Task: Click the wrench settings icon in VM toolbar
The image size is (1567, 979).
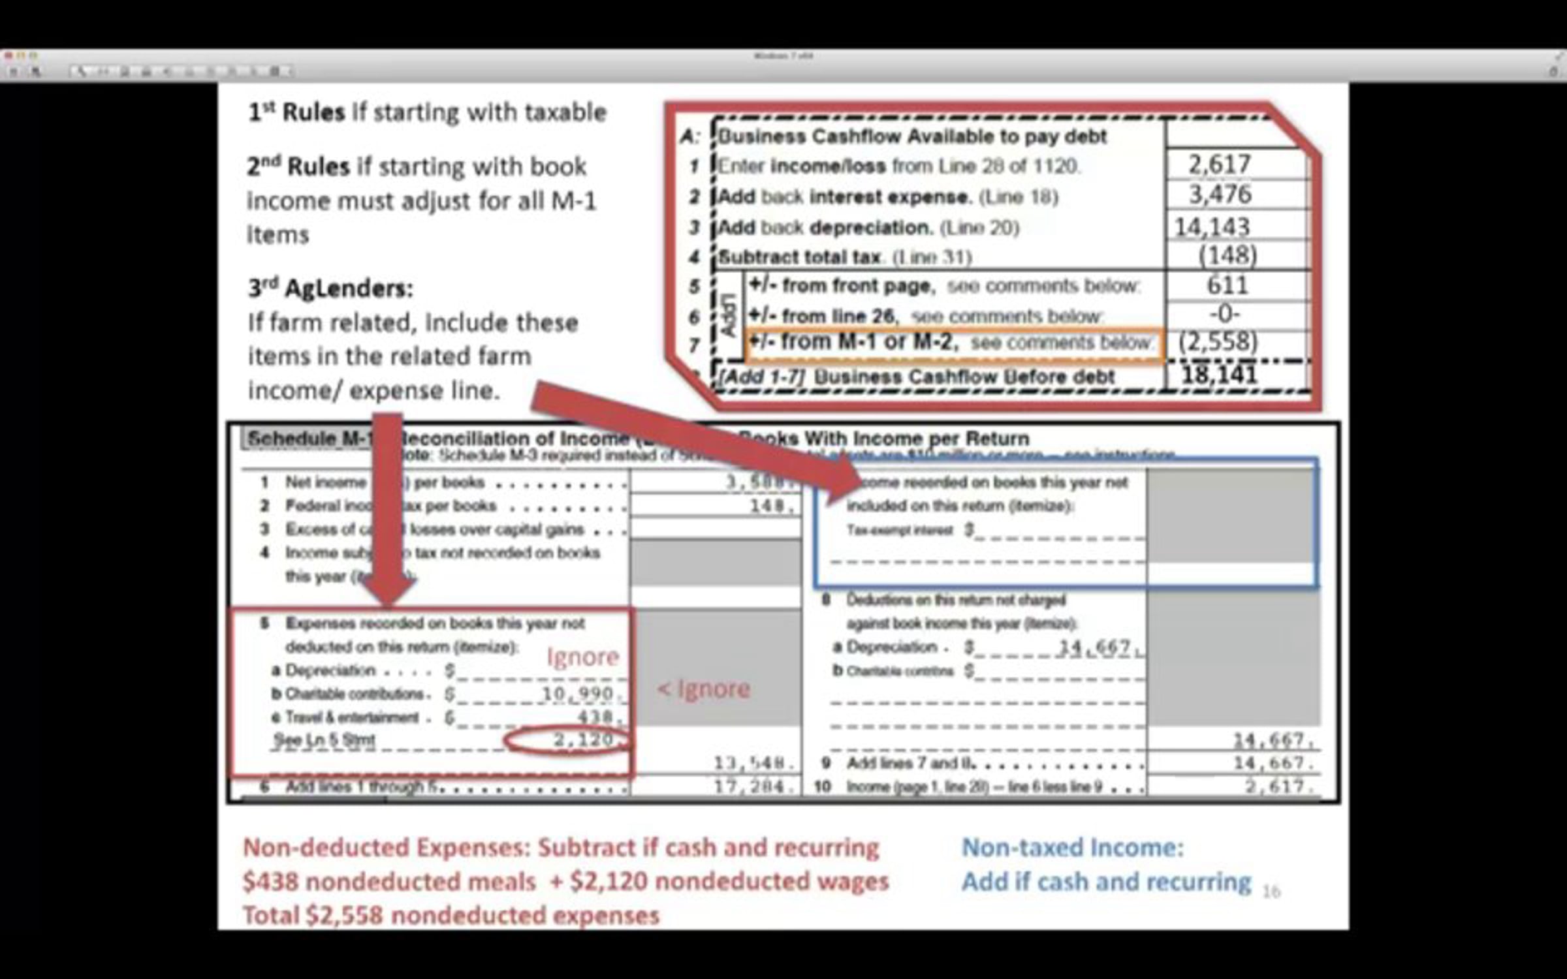Action: click(80, 71)
